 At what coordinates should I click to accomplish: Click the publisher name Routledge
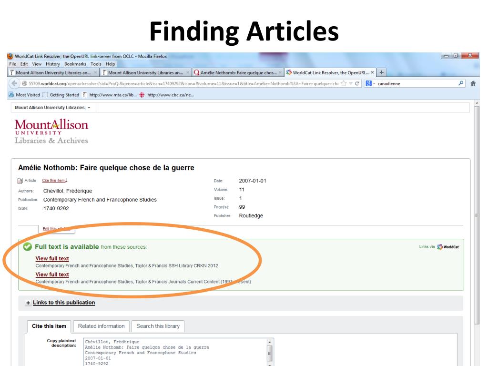(251, 216)
